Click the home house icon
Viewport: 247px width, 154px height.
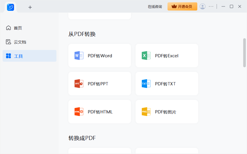point(8,28)
